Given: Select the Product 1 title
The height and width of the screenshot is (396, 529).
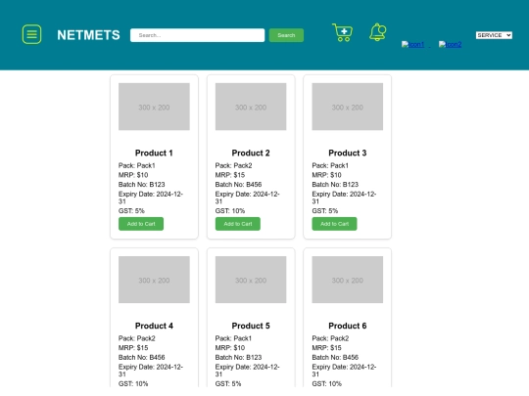Looking at the screenshot, I should point(154,153).
